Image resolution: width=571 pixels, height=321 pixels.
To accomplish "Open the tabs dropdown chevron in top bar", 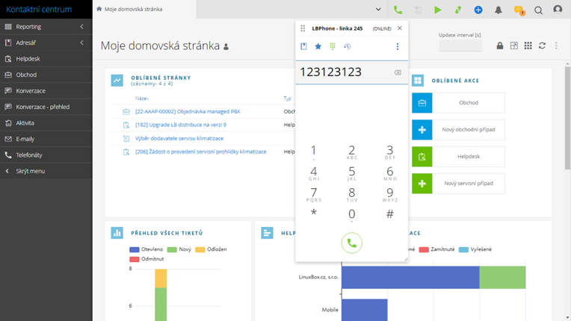I will point(378,10).
